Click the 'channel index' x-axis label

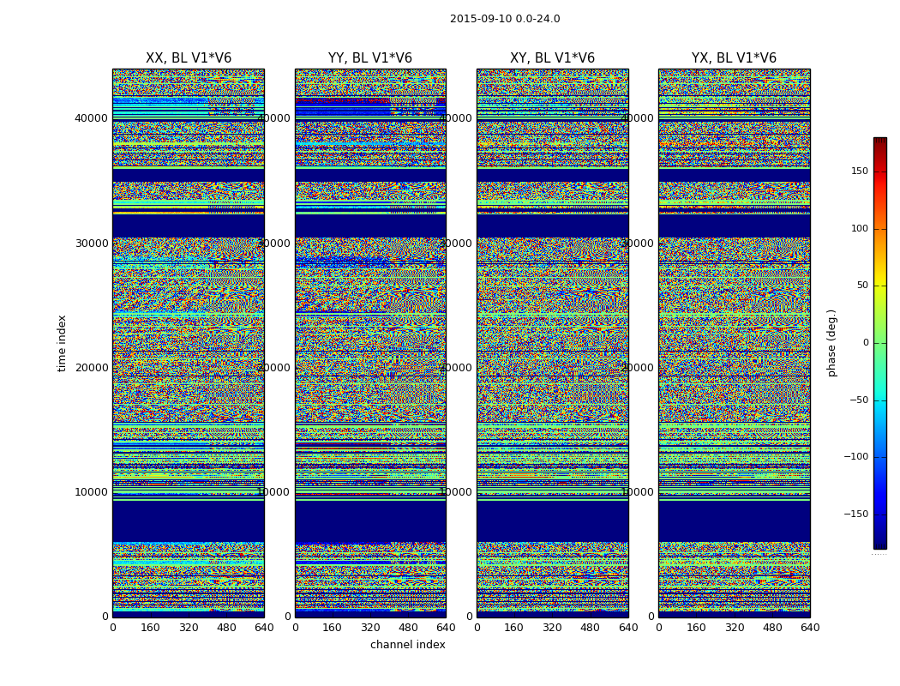coord(407,645)
